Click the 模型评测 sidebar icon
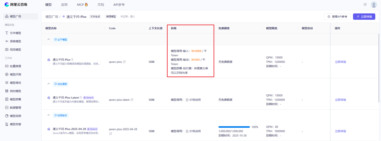This screenshot has width=381, height=141. click(x=7, y=74)
